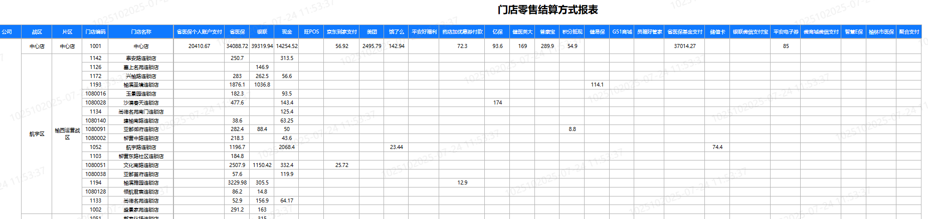Select store code cell 1001
Viewport: 928px width, 219px height.
95,46
